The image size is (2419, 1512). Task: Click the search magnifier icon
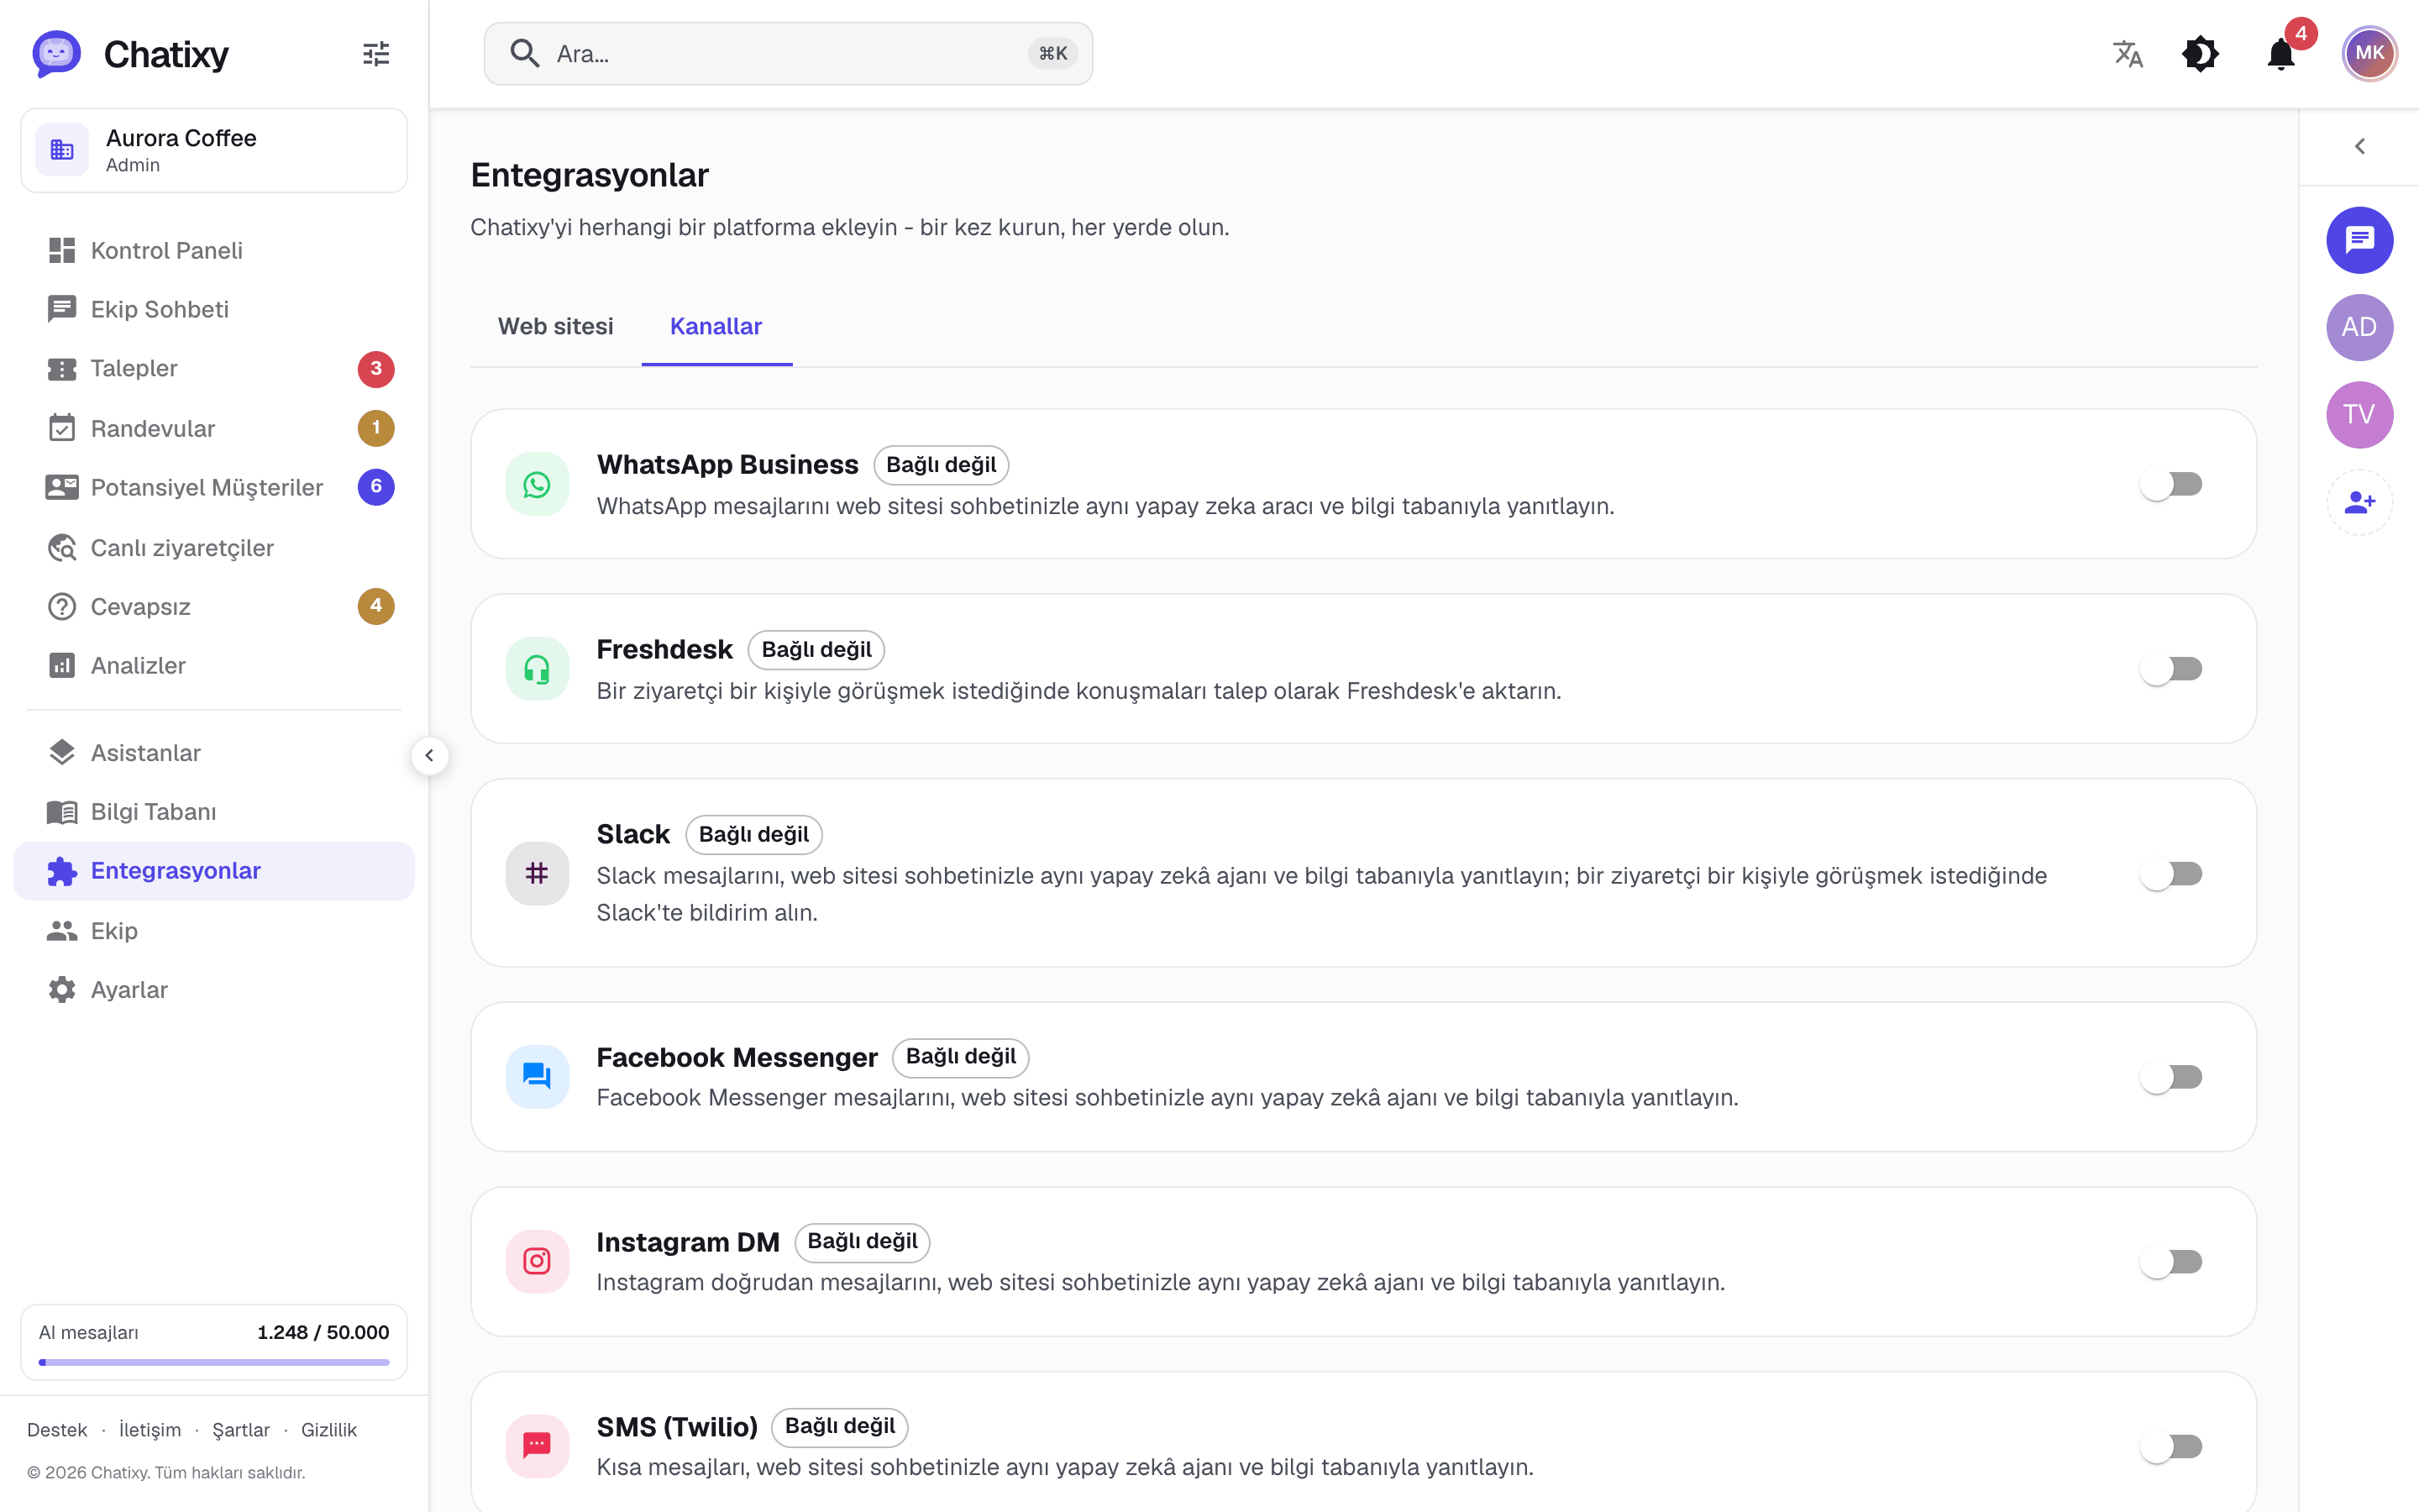point(525,54)
